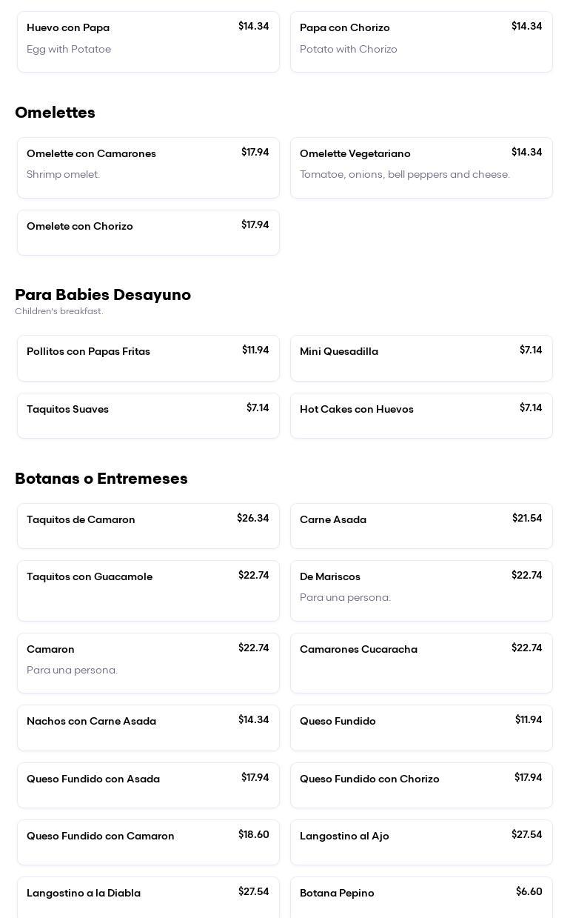The width and height of the screenshot is (570, 918).
Task: Select Taquitos de Camaron appetizer
Action: [x=148, y=526]
